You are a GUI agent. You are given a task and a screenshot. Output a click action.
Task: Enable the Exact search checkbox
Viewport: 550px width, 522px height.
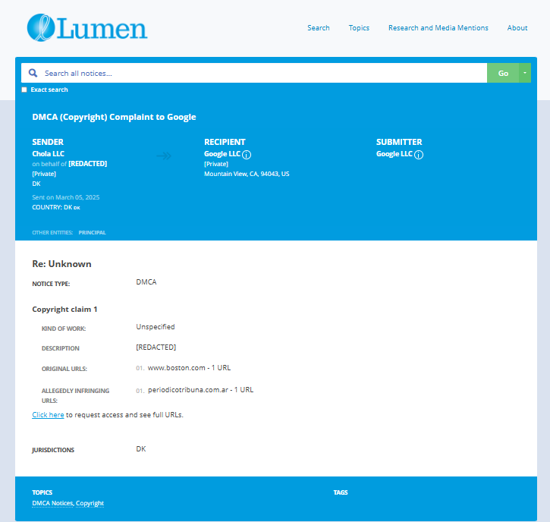(24, 90)
